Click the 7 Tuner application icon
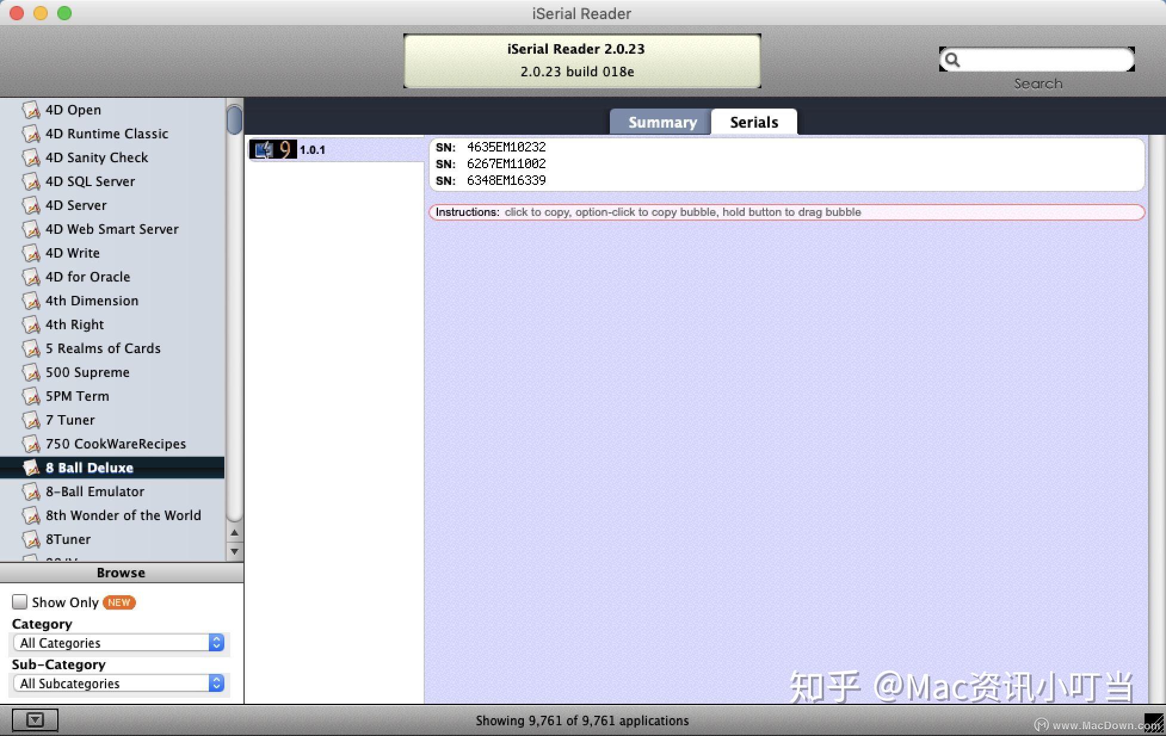1166x736 pixels. tap(31, 419)
